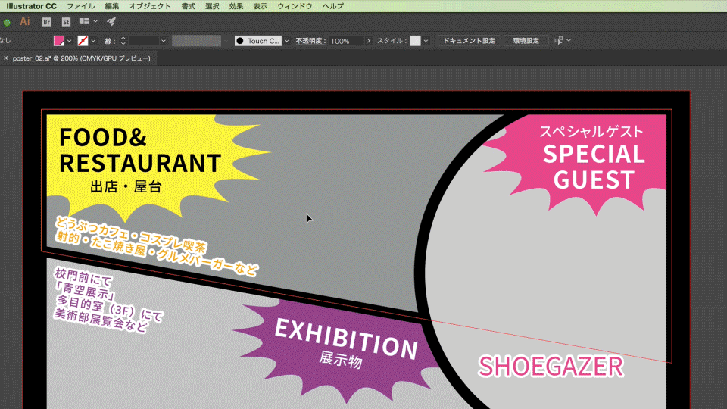The width and height of the screenshot is (727, 409).
Task: Select the SPECIAL GUEST text
Action: point(594,167)
